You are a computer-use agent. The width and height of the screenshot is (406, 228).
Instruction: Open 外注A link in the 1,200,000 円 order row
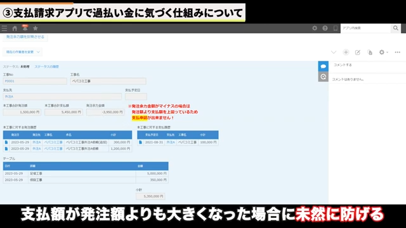tap(37, 149)
